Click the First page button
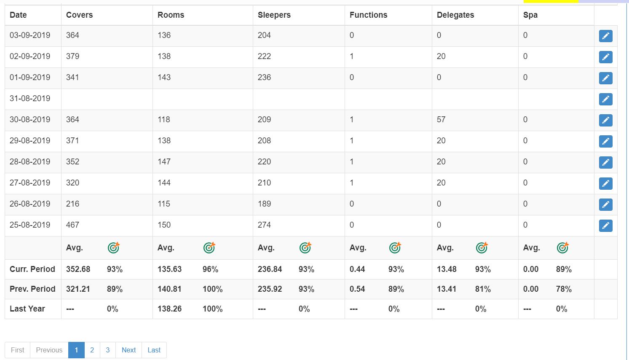Image resolution: width=629 pixels, height=360 pixels. coord(18,350)
